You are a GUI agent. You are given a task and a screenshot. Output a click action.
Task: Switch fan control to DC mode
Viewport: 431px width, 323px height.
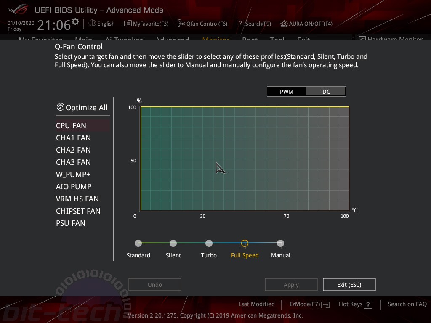point(326,92)
